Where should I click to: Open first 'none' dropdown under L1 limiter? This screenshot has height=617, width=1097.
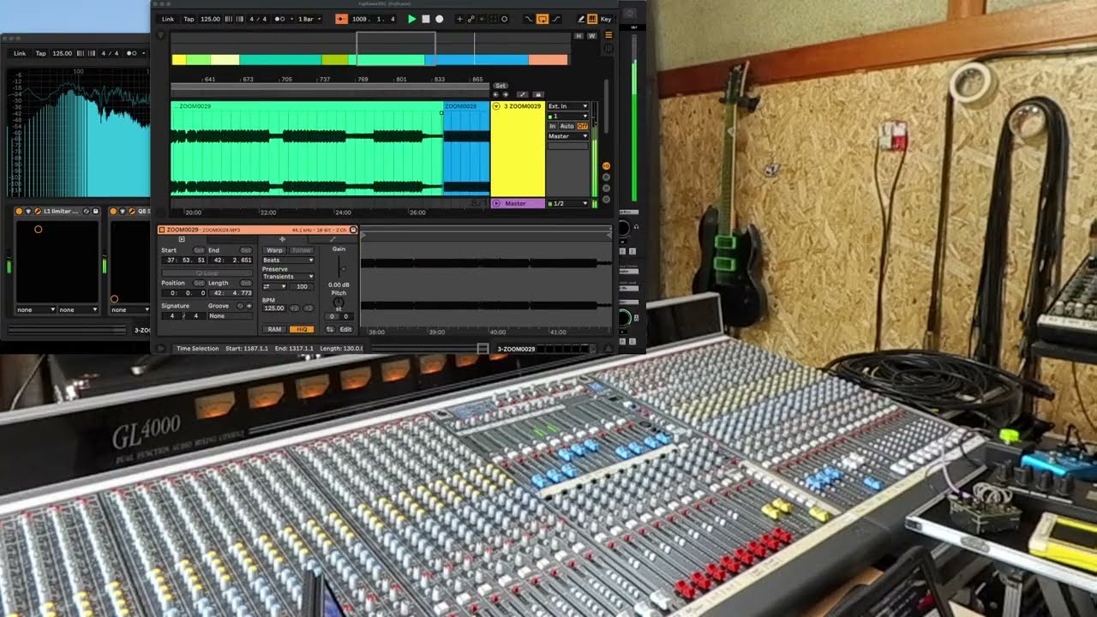coord(36,309)
